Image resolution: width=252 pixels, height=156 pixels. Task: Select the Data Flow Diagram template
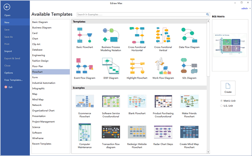point(189,37)
